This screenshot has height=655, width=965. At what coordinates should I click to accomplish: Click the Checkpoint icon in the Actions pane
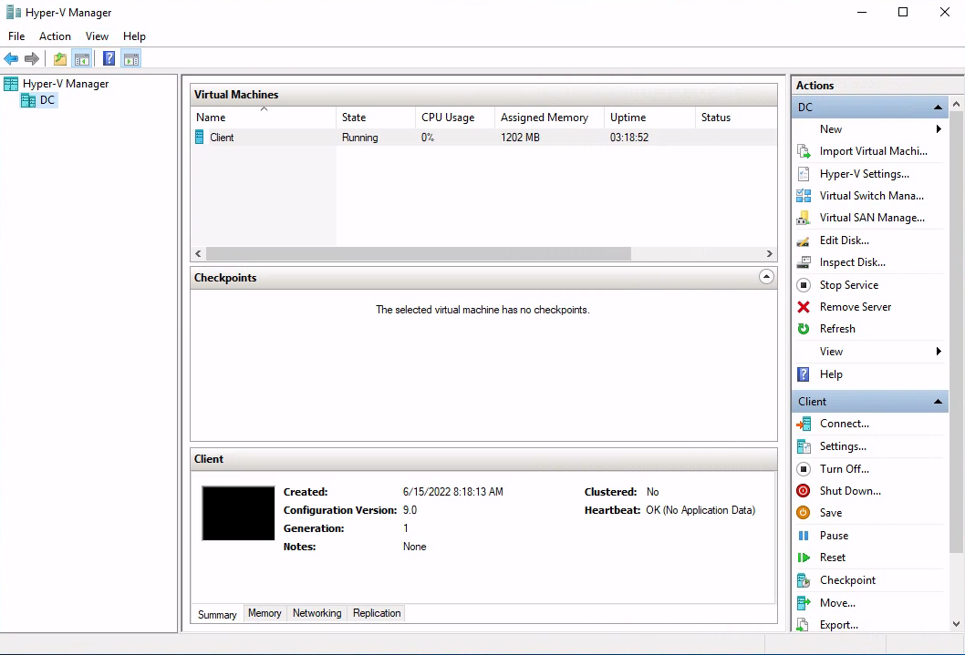click(x=804, y=580)
